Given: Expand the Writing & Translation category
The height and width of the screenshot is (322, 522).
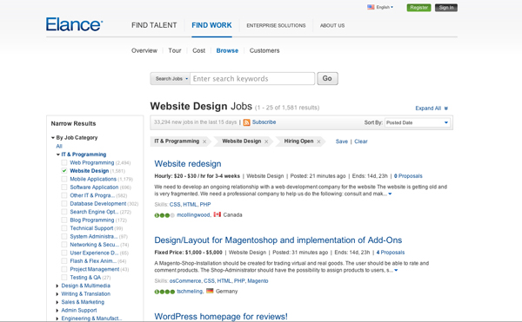Looking at the screenshot, I should (x=57, y=293).
